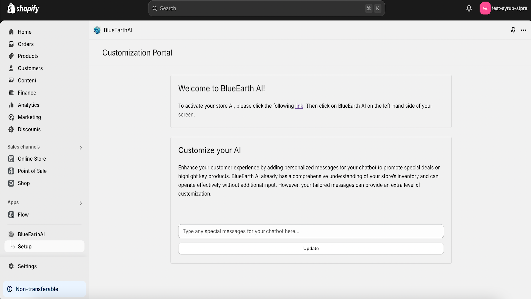Click the Settings gear icon
The height and width of the screenshot is (299, 531).
(11, 266)
